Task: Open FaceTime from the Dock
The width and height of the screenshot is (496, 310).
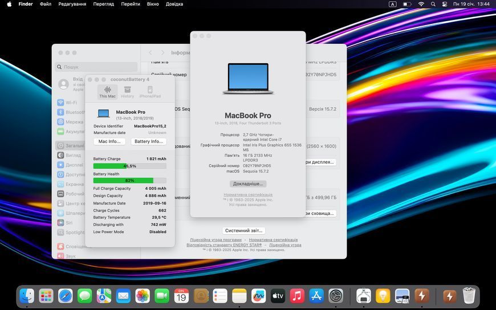Action: click(x=162, y=296)
